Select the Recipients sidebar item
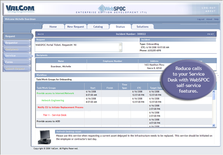 tap(17, 49)
